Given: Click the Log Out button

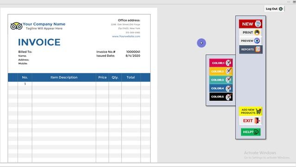Looking at the screenshot, I should pyautogui.click(x=274, y=9).
